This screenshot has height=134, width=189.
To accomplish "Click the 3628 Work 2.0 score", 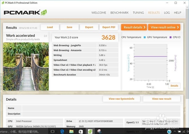I will pos(108,37).
